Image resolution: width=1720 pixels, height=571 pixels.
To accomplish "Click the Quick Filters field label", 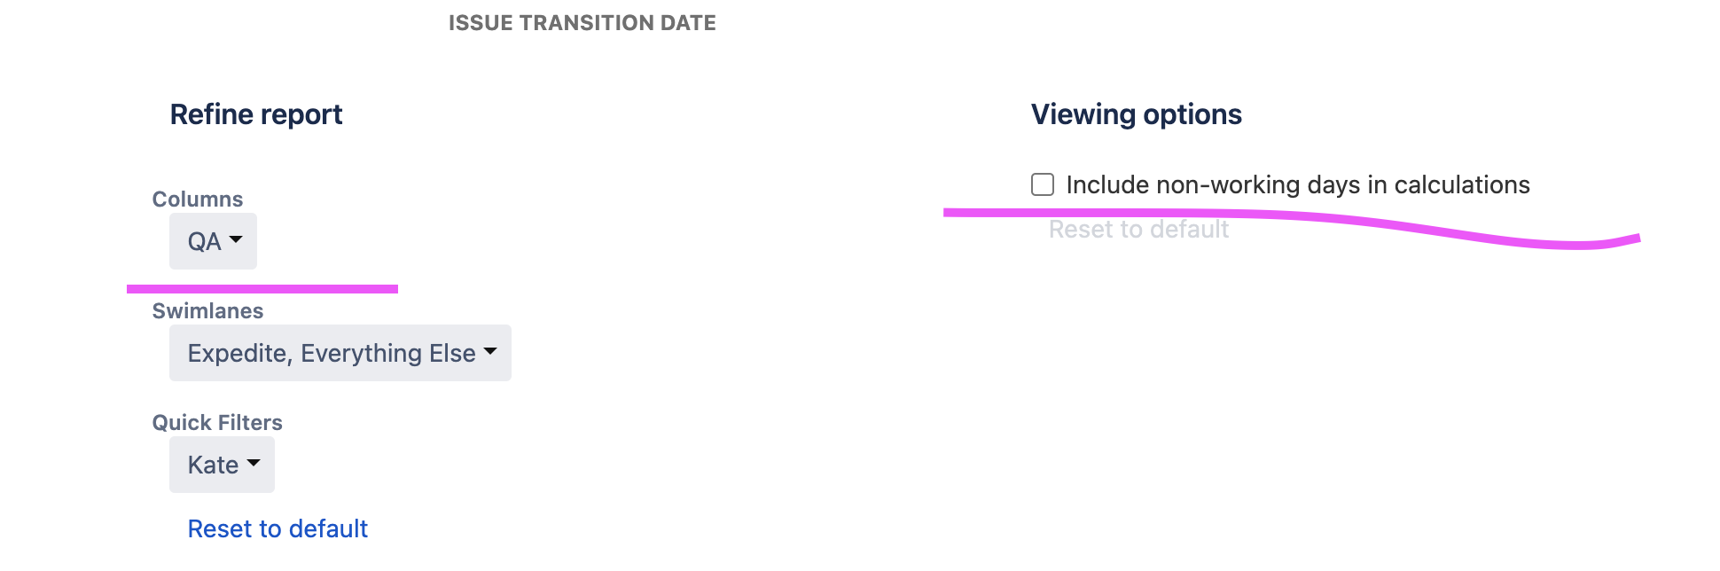I will pos(217,422).
